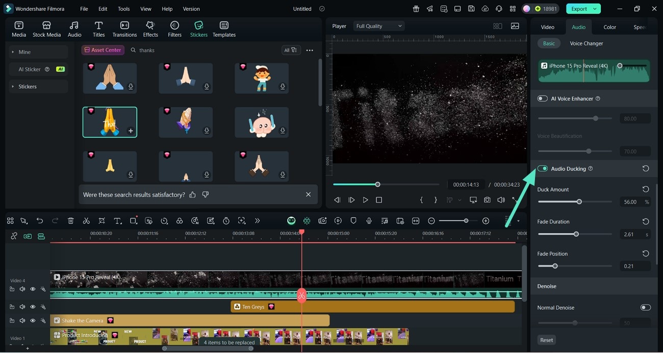
Task: Show more timeline tools with double chevron
Action: [x=257, y=221]
